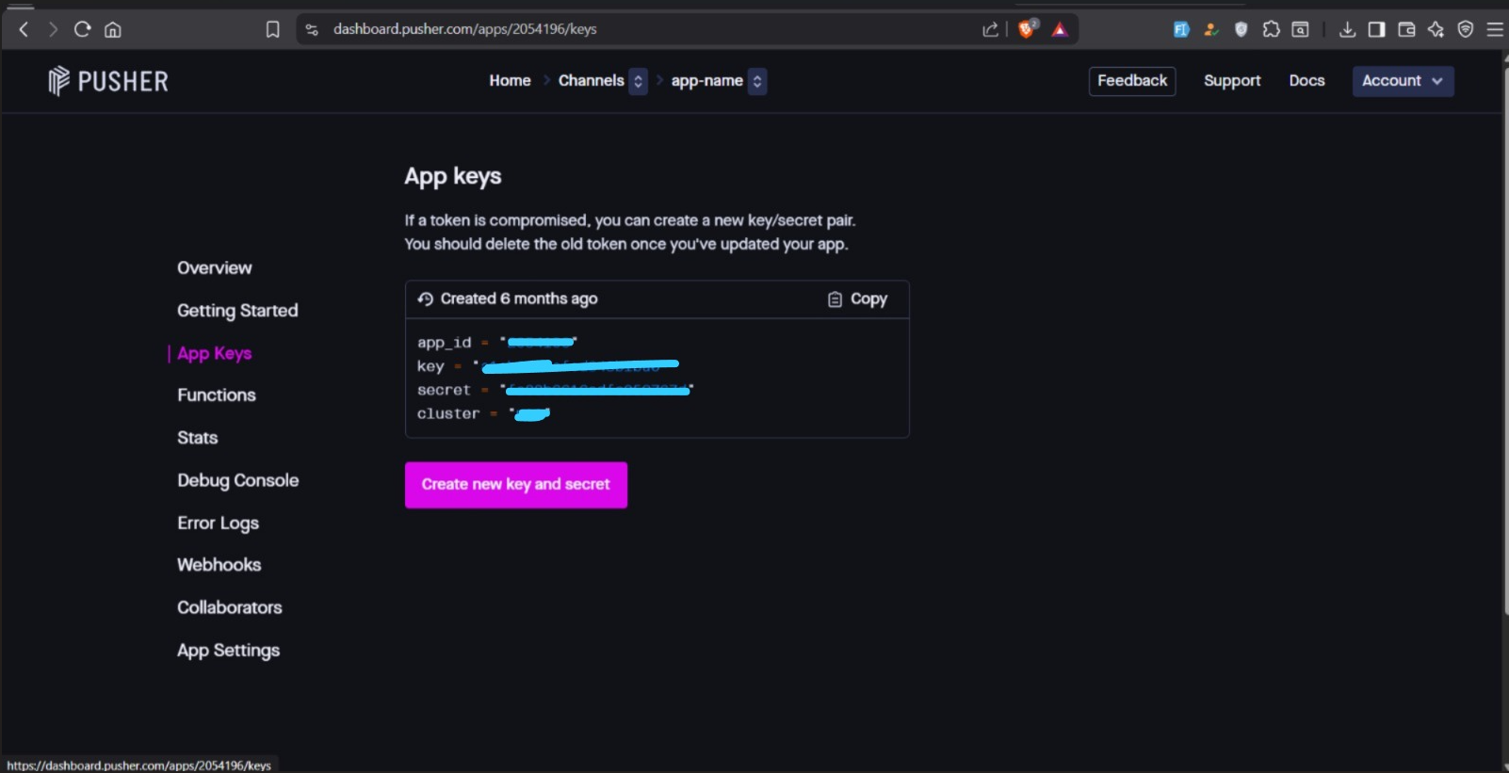Go back using the browser back arrow
1509x773 pixels.
24,29
